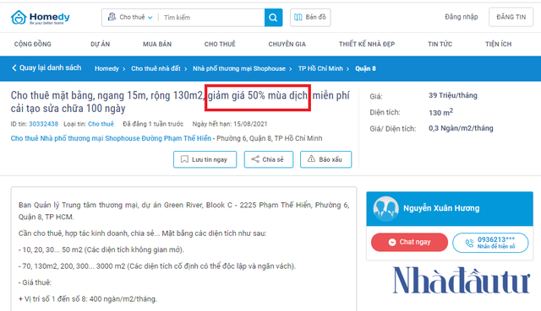Image resolution: width=541 pixels, height=311 pixels.
Task: Report listing with Báo xấu button
Action: coord(325,159)
